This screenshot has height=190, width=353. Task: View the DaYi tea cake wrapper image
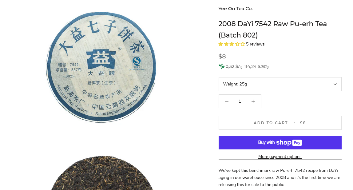pyautogui.click(x=101, y=67)
